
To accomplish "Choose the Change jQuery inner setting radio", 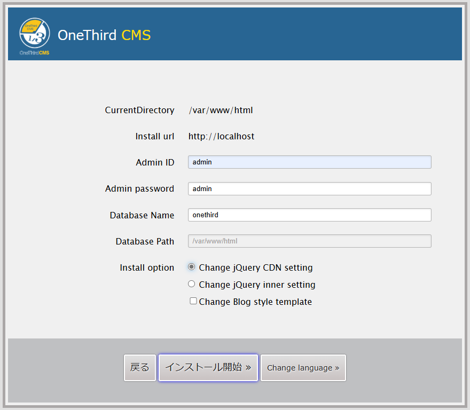I will pos(192,284).
